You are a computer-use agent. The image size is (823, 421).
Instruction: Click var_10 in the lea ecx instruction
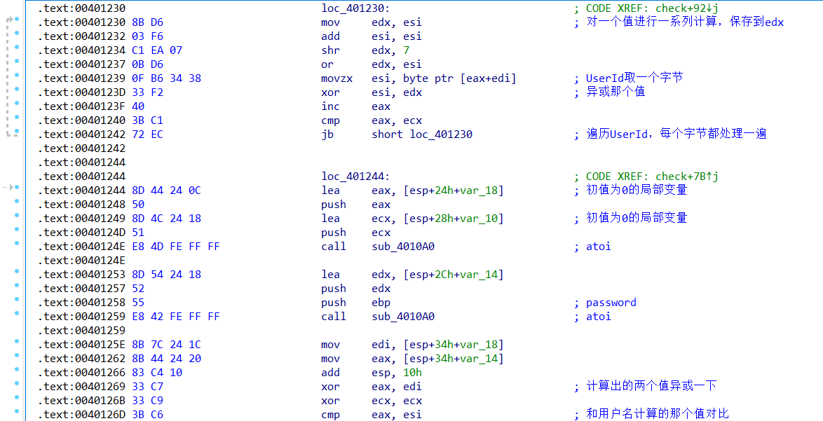click(x=479, y=219)
